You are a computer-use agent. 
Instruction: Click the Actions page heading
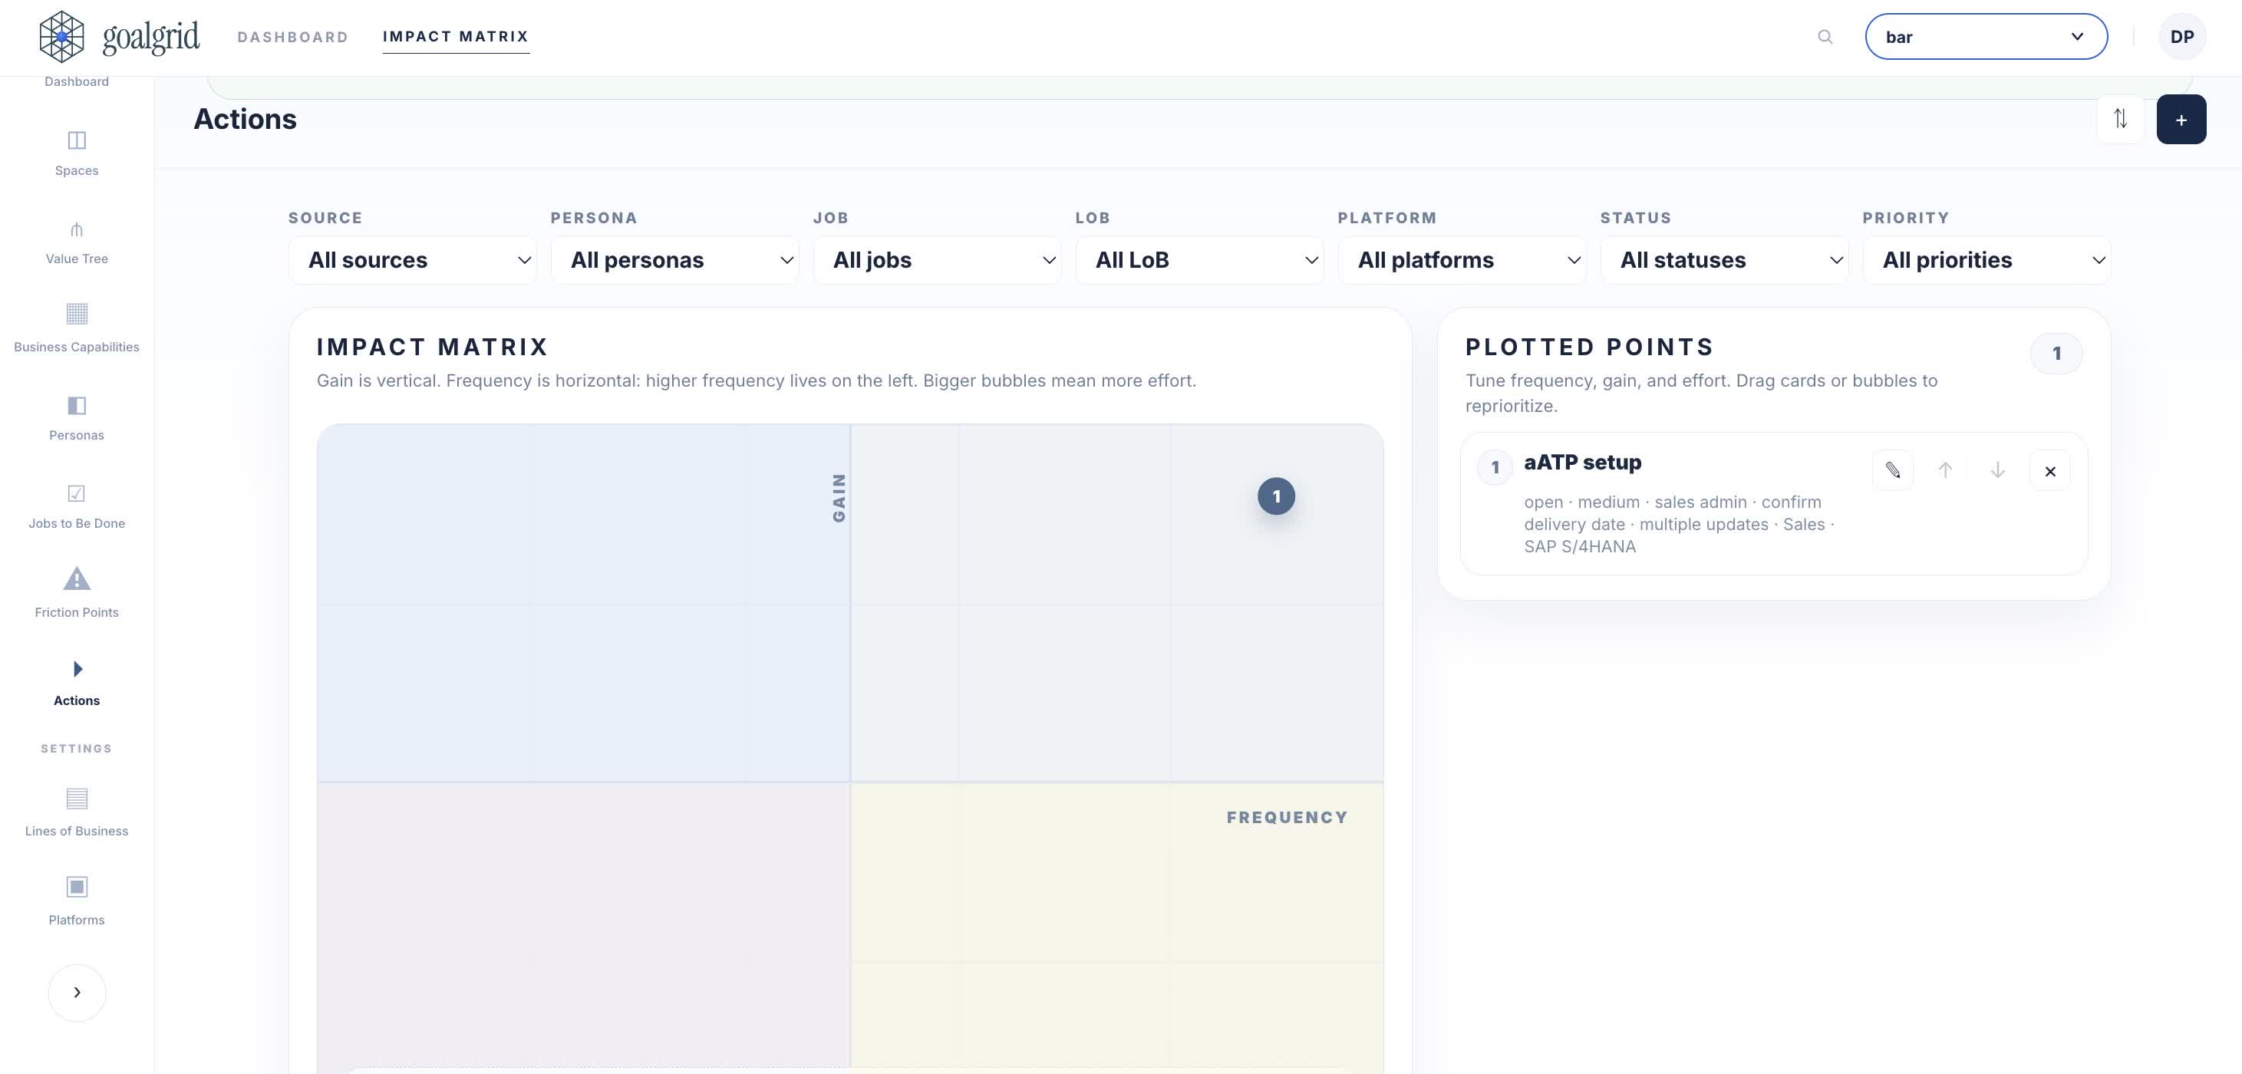point(245,119)
